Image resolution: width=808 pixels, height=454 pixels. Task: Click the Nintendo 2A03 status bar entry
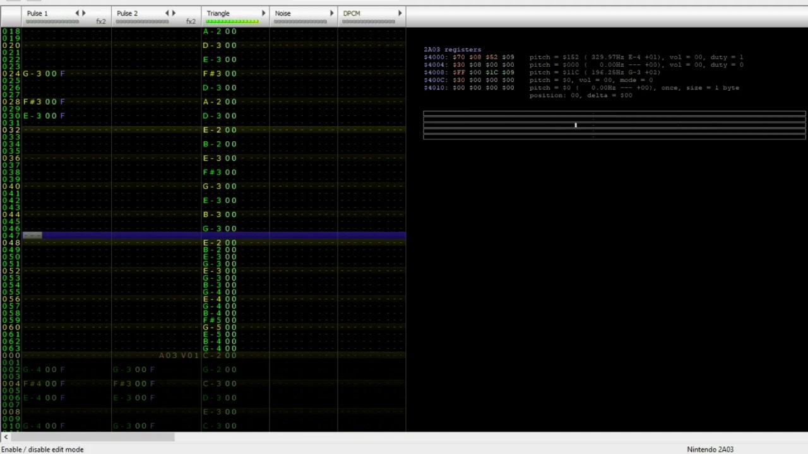tap(710, 450)
